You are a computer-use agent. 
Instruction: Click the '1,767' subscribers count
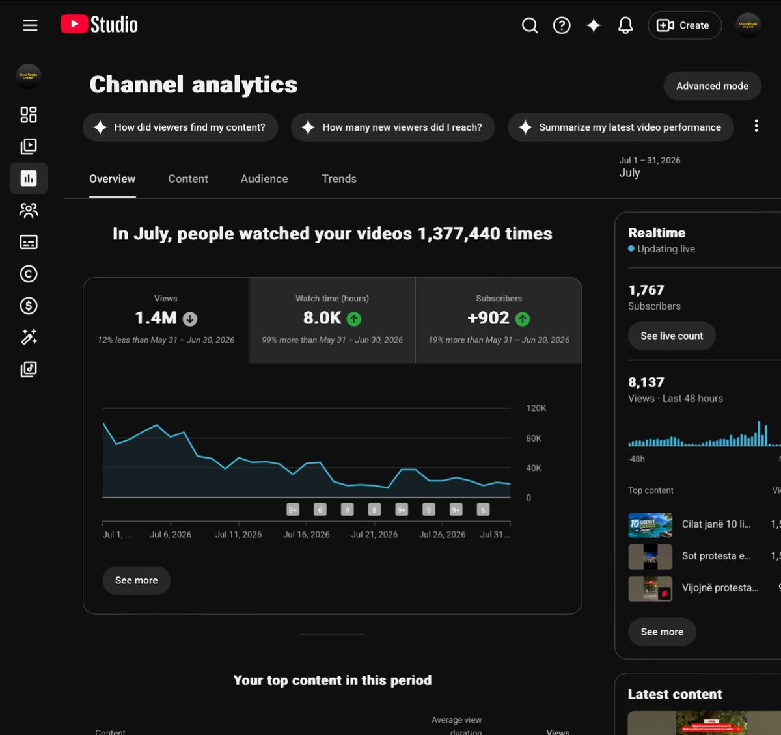(646, 290)
